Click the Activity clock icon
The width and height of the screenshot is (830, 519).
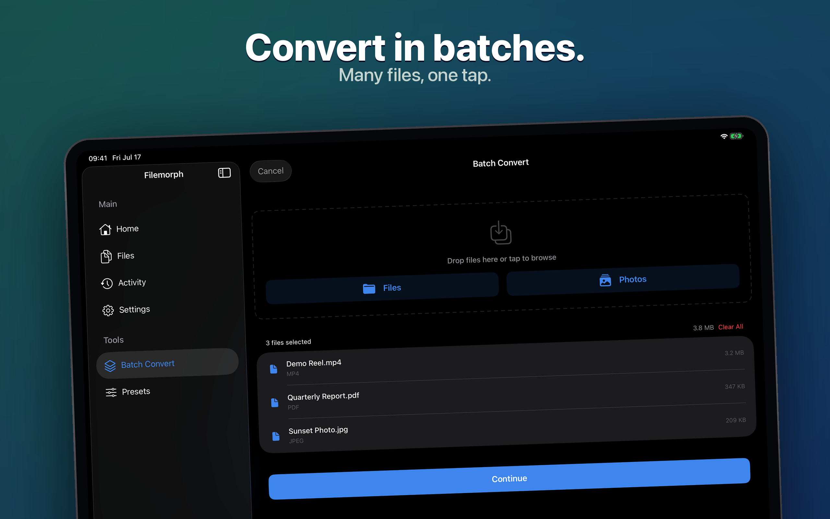click(107, 283)
